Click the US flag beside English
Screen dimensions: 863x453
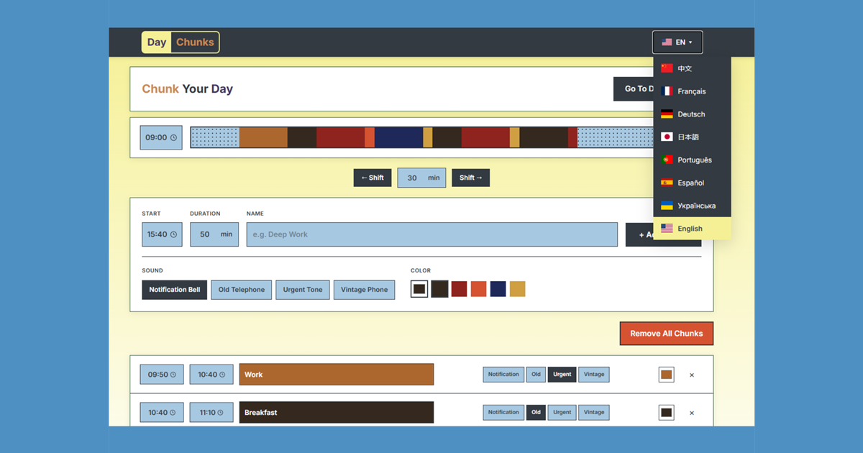[x=667, y=229]
